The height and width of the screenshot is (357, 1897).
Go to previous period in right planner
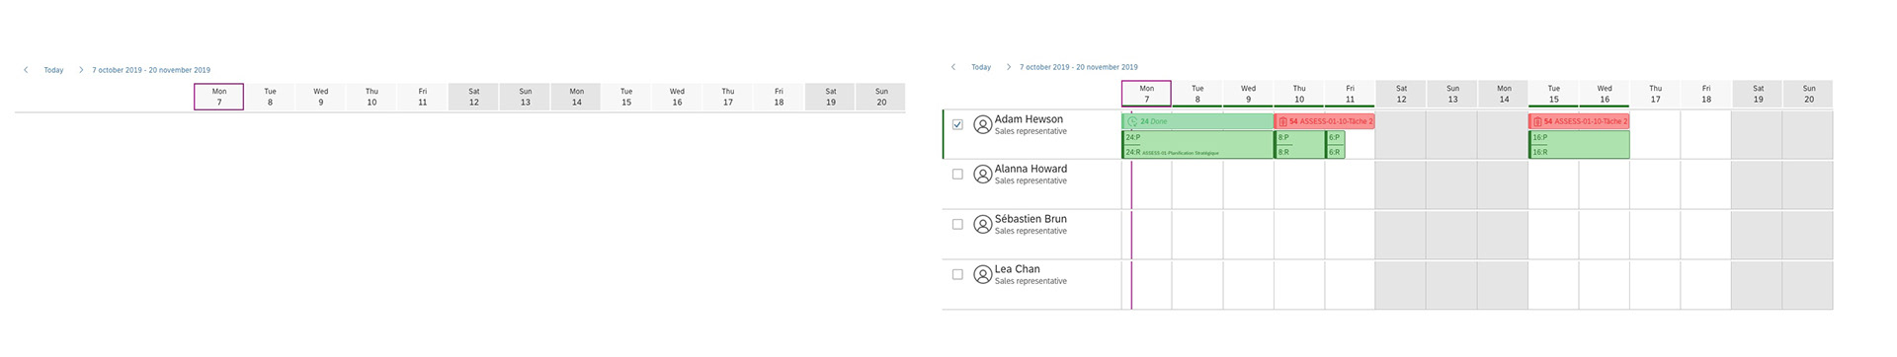(x=953, y=67)
